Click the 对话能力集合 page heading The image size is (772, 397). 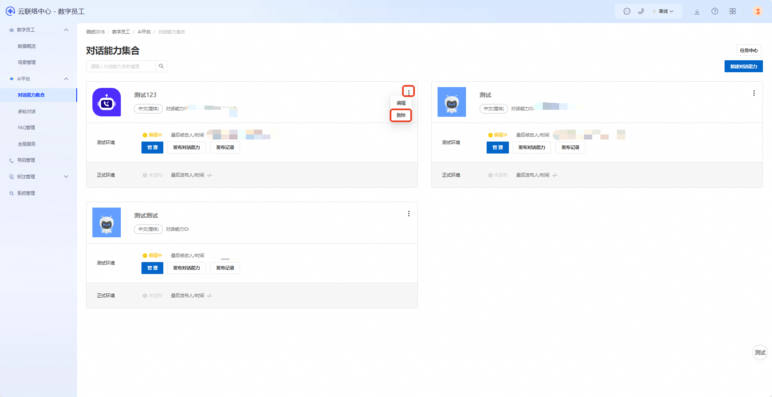pos(113,50)
